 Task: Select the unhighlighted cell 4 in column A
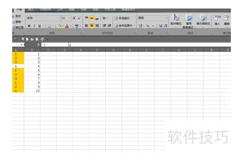[18, 66]
